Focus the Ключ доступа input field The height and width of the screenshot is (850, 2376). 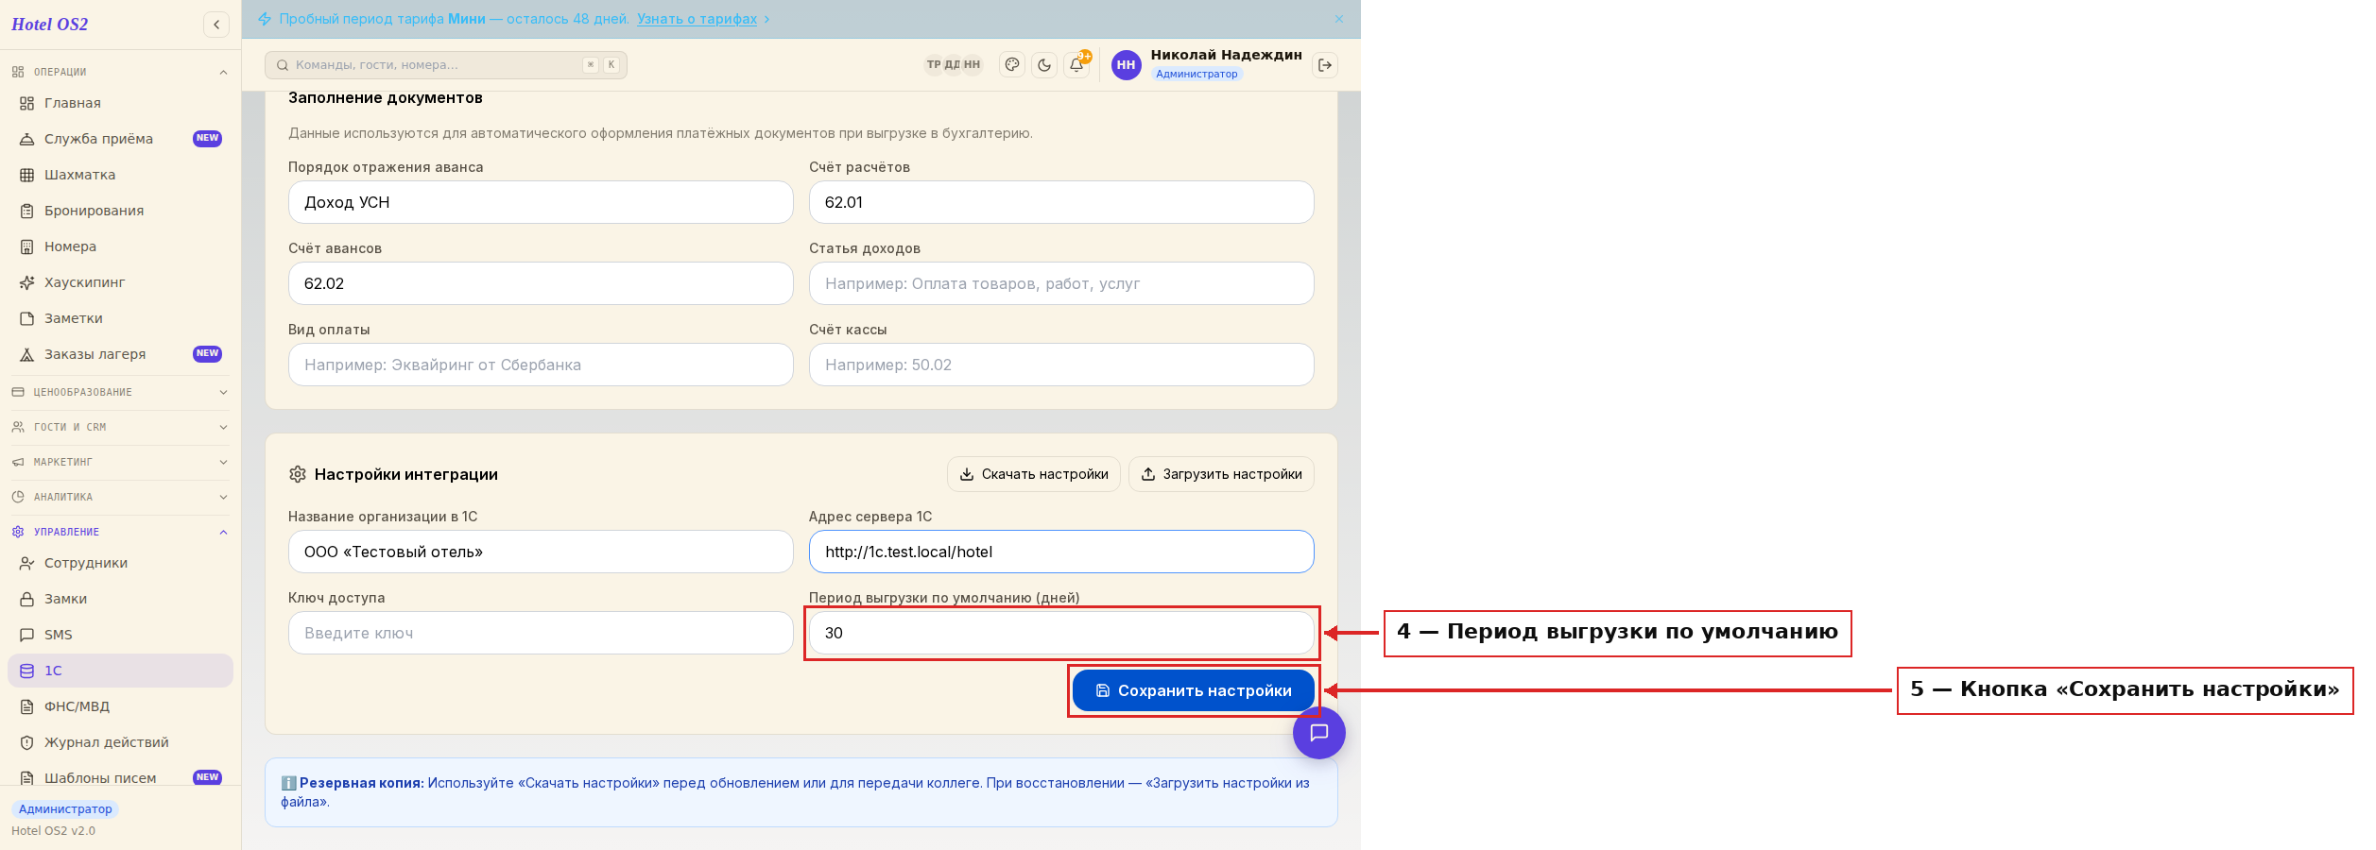[541, 633]
